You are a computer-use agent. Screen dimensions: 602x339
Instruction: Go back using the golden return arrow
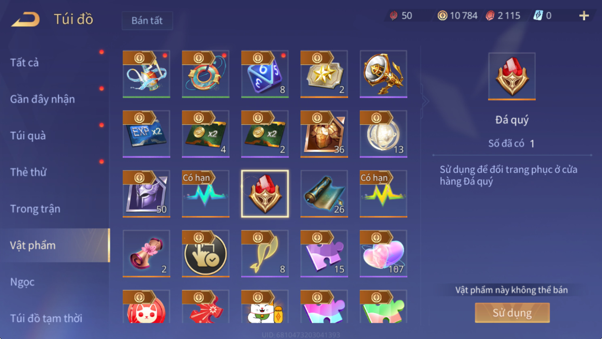[x=25, y=19]
